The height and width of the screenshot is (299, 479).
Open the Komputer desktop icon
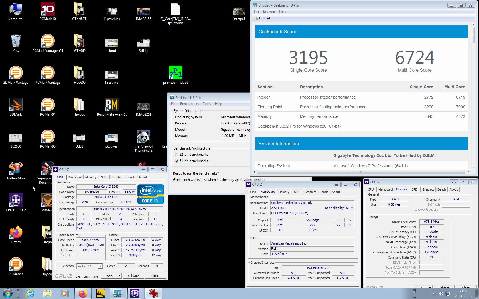pyautogui.click(x=16, y=11)
